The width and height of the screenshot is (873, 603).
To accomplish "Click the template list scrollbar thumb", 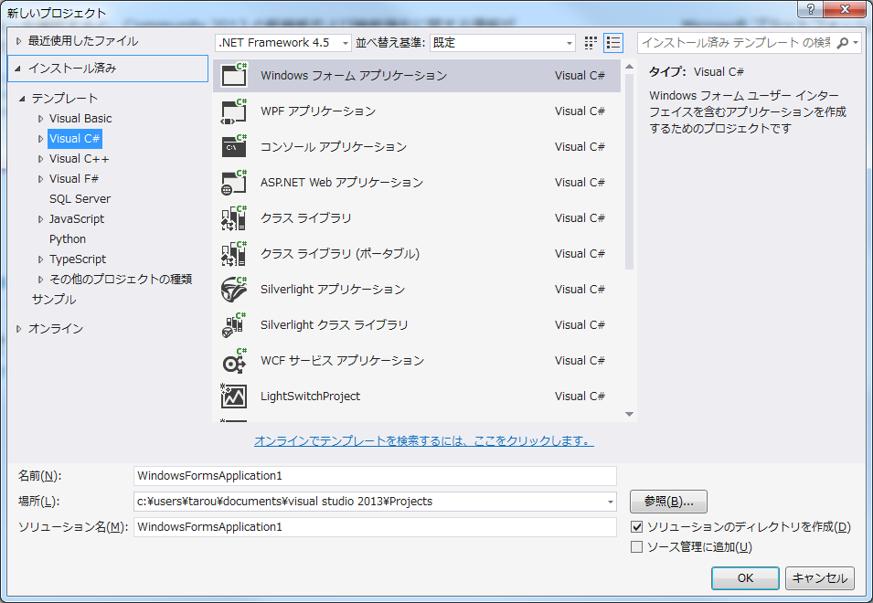I will (629, 172).
